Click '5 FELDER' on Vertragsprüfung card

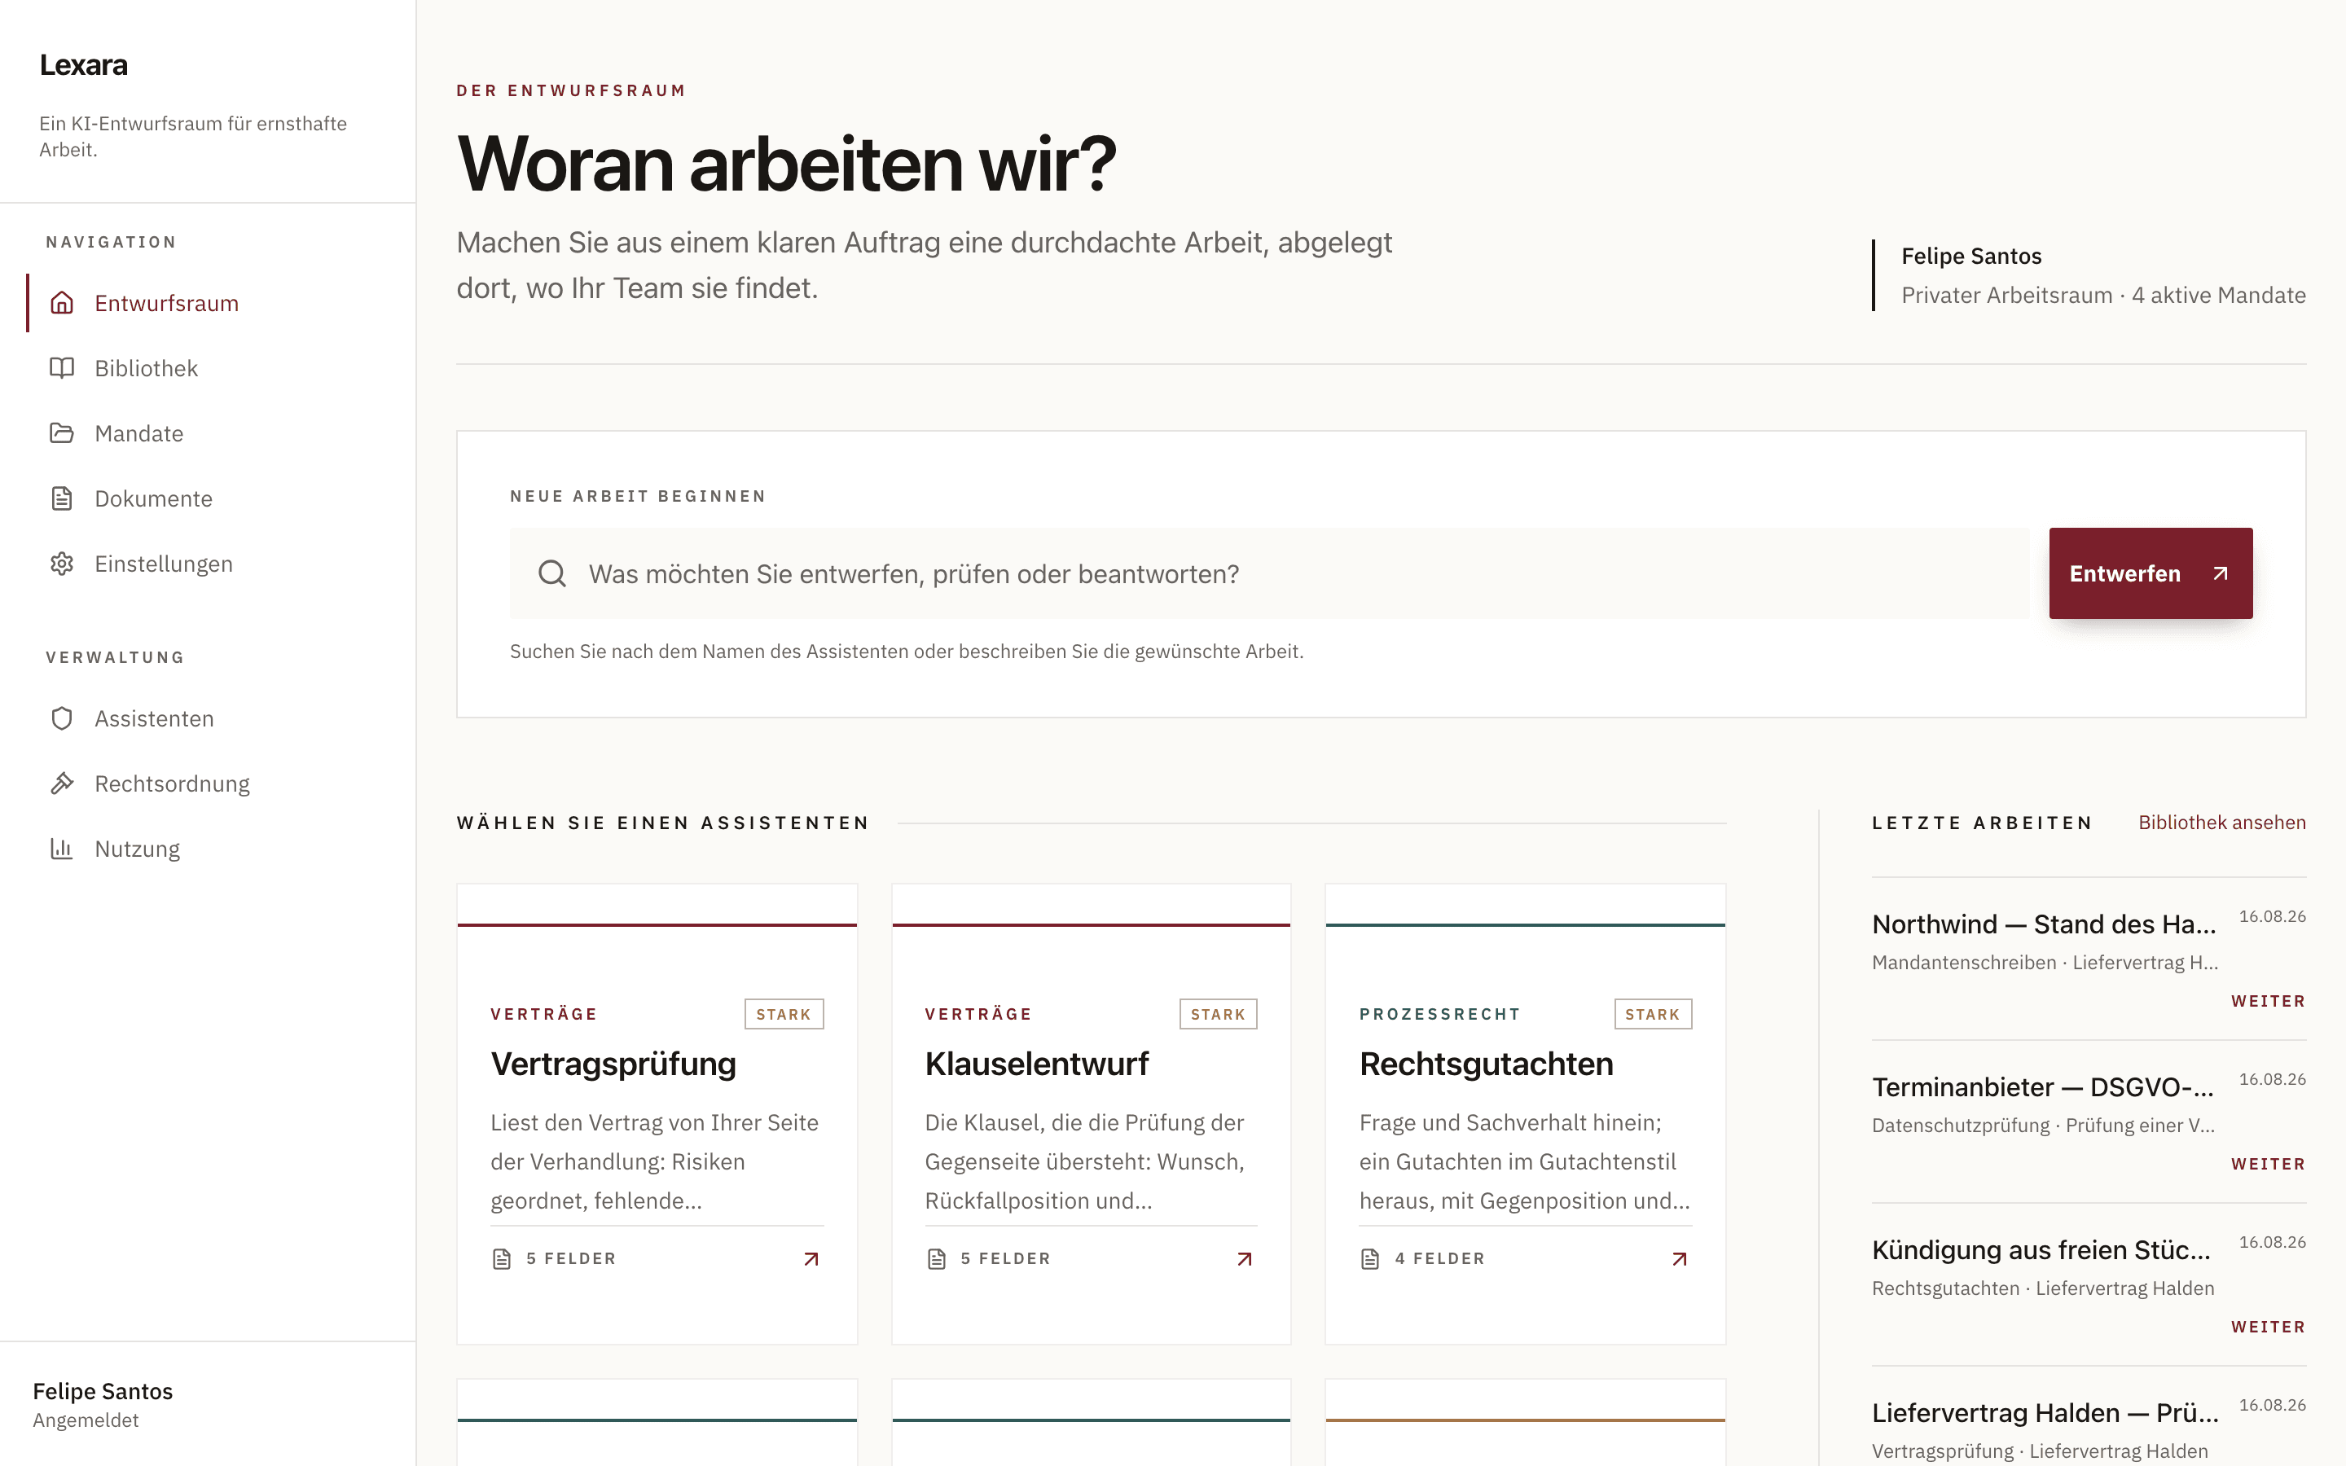click(x=571, y=1258)
